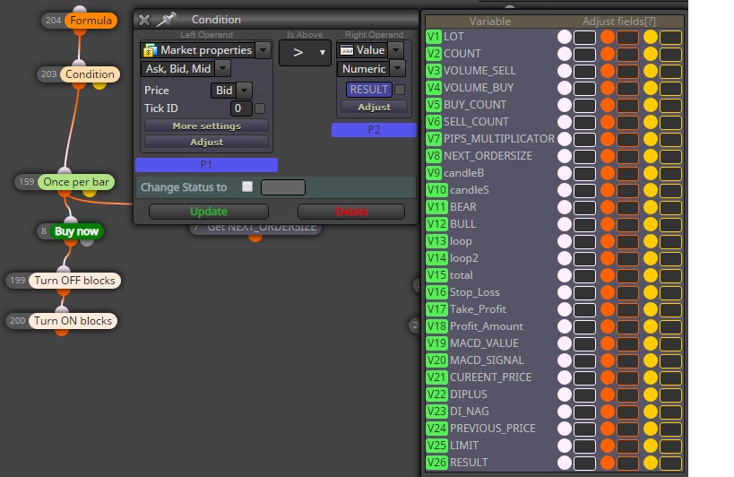Click yellow adjust field for NEXT_ORDERSIZE
This screenshot has height=477, width=734.
point(670,156)
